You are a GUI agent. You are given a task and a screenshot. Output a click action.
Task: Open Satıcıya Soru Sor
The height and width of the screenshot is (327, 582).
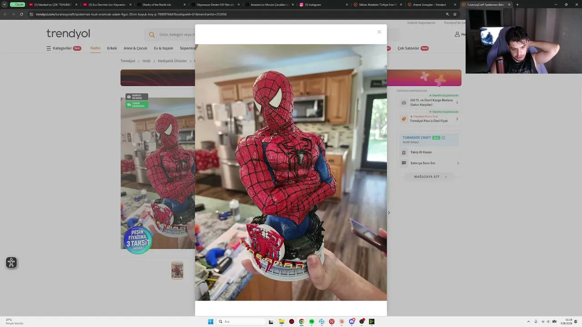[x=429, y=163]
